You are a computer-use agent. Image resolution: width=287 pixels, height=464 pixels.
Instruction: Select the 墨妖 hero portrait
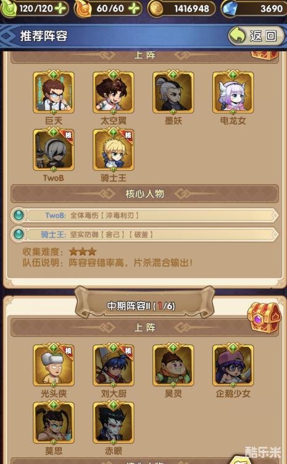pyautogui.click(x=173, y=93)
